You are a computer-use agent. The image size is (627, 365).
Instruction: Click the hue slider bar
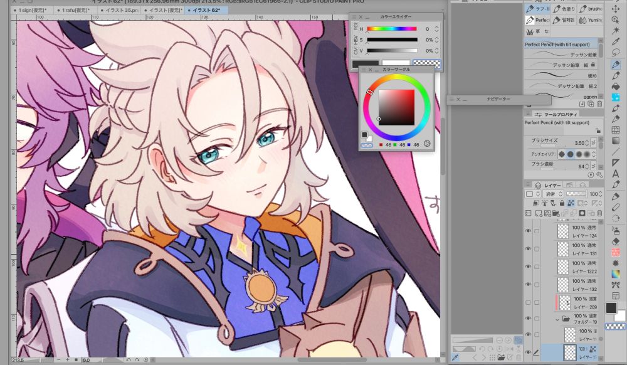tap(392, 29)
